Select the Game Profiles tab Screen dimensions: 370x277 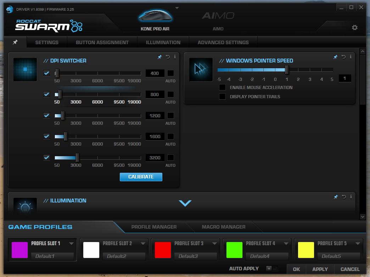[40, 227]
